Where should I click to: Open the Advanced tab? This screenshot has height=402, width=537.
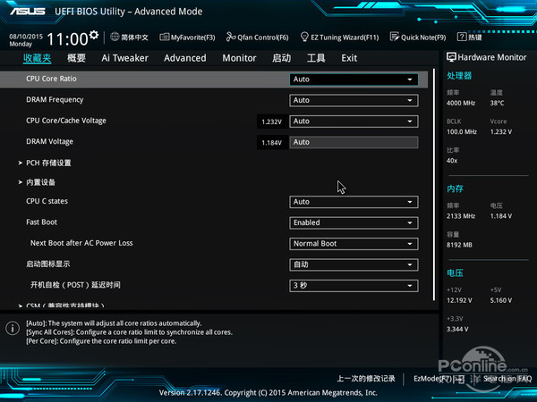tap(185, 58)
